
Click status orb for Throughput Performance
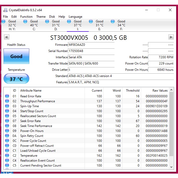coord(7,101)
